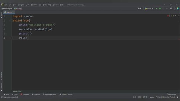Open the user account icon dropdown

(x=139, y=8)
